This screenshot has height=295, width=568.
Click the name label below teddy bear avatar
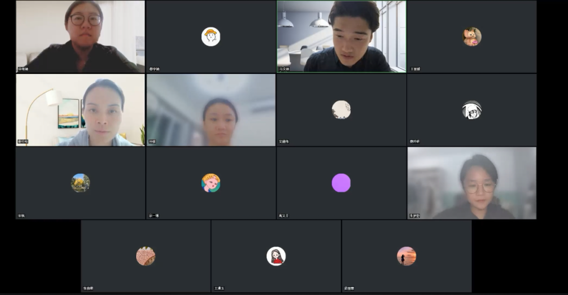[415, 69]
